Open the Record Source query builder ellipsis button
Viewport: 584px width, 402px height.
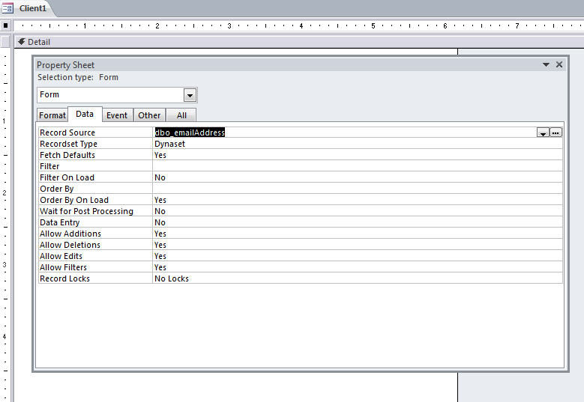click(x=556, y=133)
